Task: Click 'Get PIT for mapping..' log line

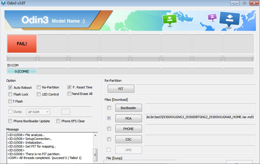Action: [x=32, y=146]
